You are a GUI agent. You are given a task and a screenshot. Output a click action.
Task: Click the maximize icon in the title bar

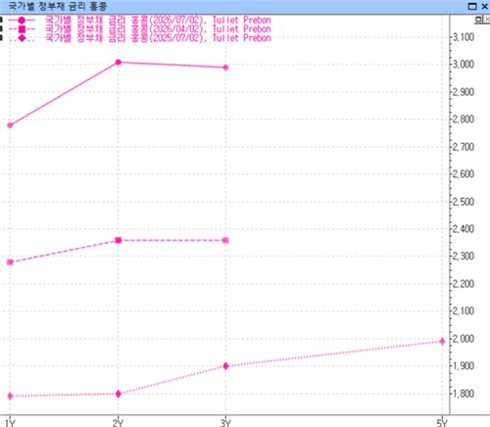pos(472,6)
